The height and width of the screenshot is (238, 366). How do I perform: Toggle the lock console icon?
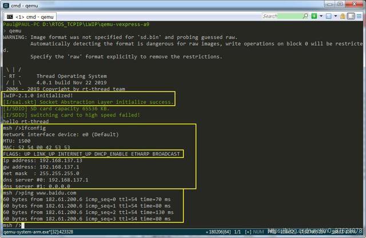coord(343,16)
